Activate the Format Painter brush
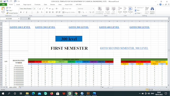Viewport: 170px width, 96px height. pyautogui.click(x=7, y=13)
